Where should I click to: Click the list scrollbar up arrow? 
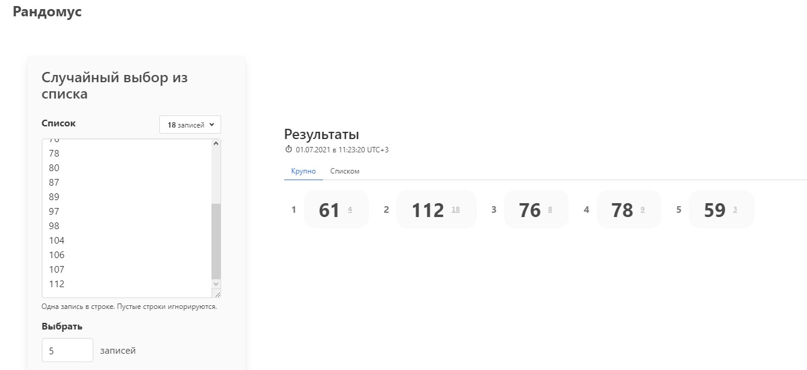216,144
